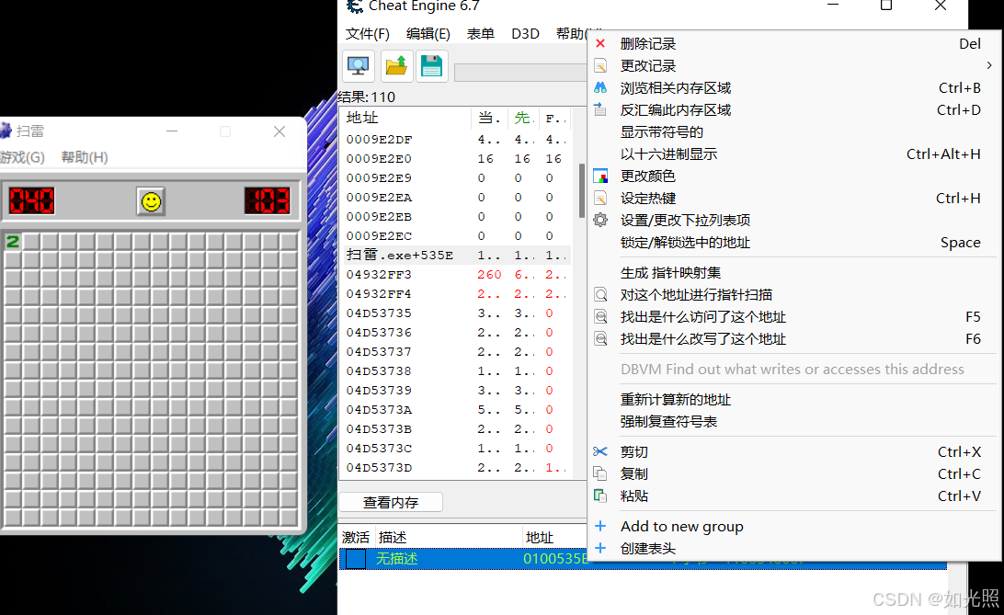Toggle the active checkbox for 无描述 entry
Image resolution: width=1004 pixels, height=615 pixels.
(x=356, y=559)
